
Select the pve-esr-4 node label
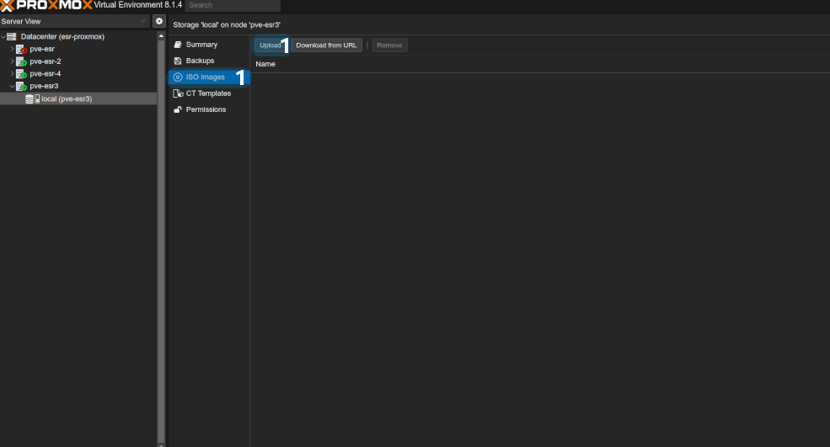coord(46,73)
